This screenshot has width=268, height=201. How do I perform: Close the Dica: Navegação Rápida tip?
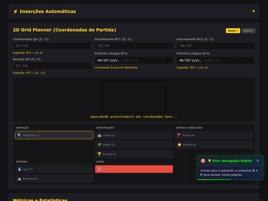(258, 161)
